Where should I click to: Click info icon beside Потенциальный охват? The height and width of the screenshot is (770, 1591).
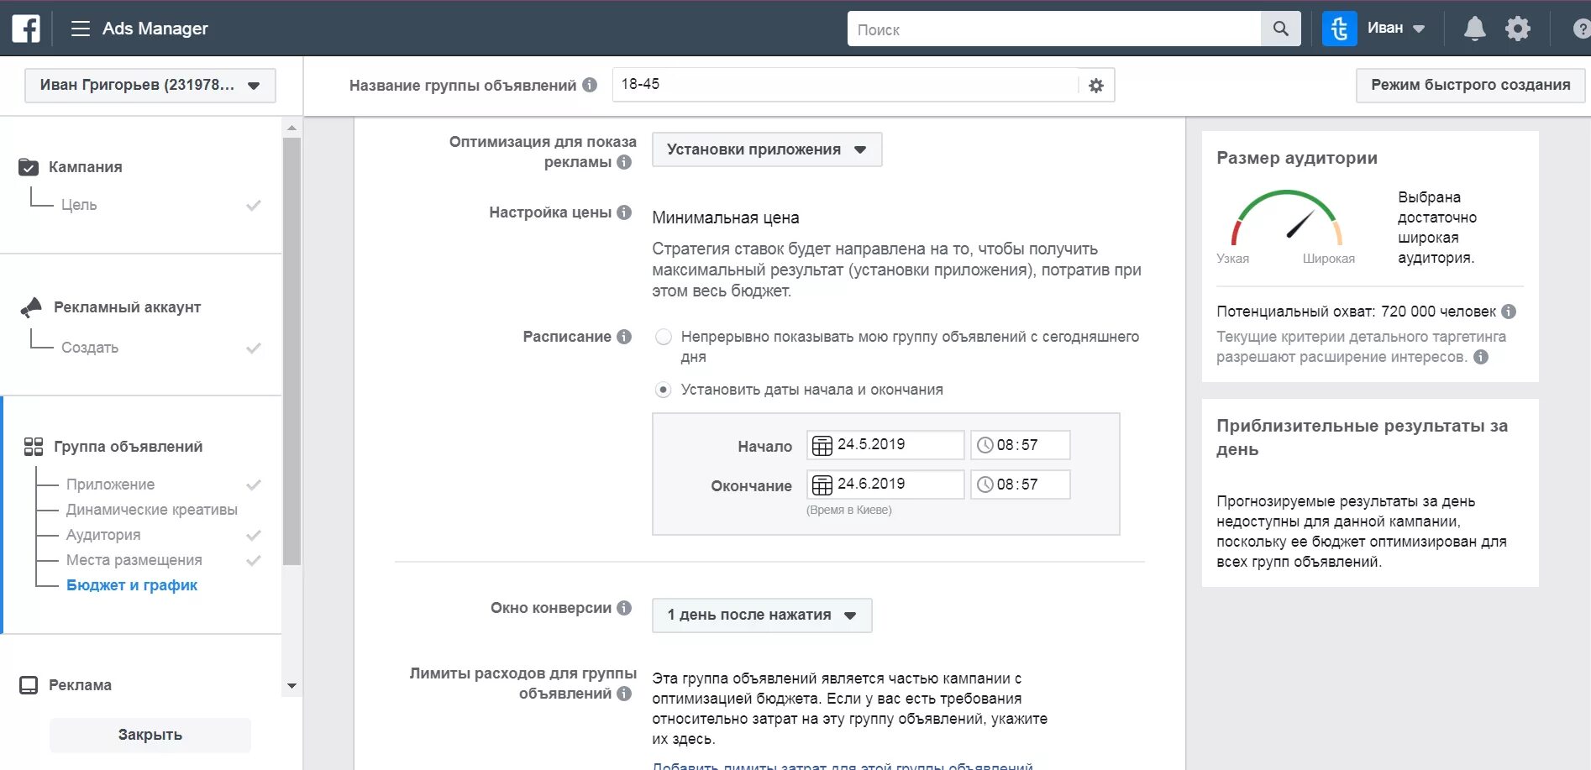click(x=1509, y=312)
